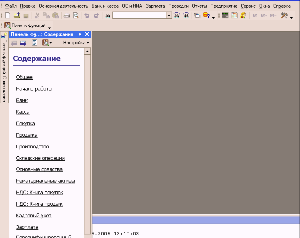Open the Основные средства link
The height and width of the screenshot is (238, 300).
(x=39, y=169)
